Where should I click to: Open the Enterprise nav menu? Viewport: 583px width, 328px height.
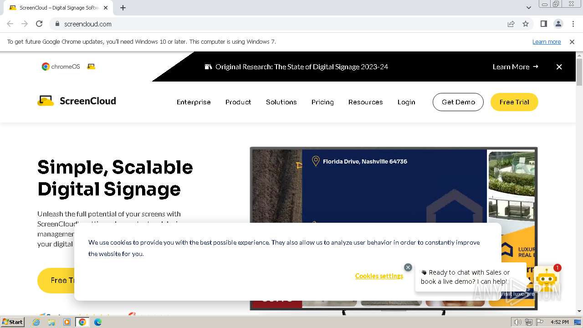click(x=194, y=102)
